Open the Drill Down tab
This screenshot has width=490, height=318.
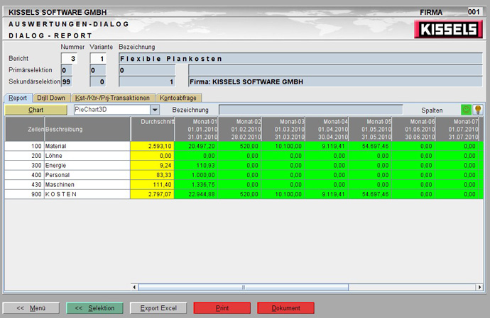point(51,98)
